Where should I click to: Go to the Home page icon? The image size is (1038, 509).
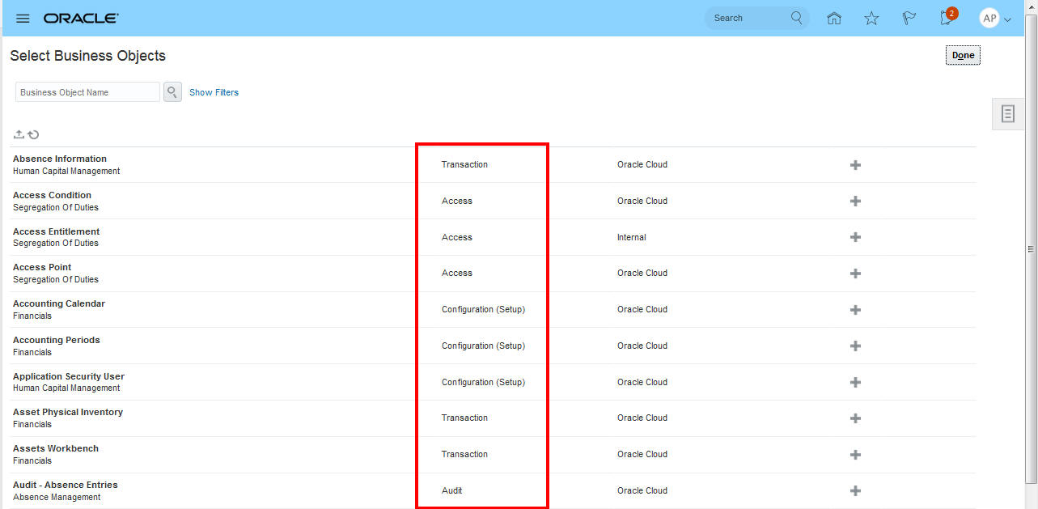tap(834, 18)
